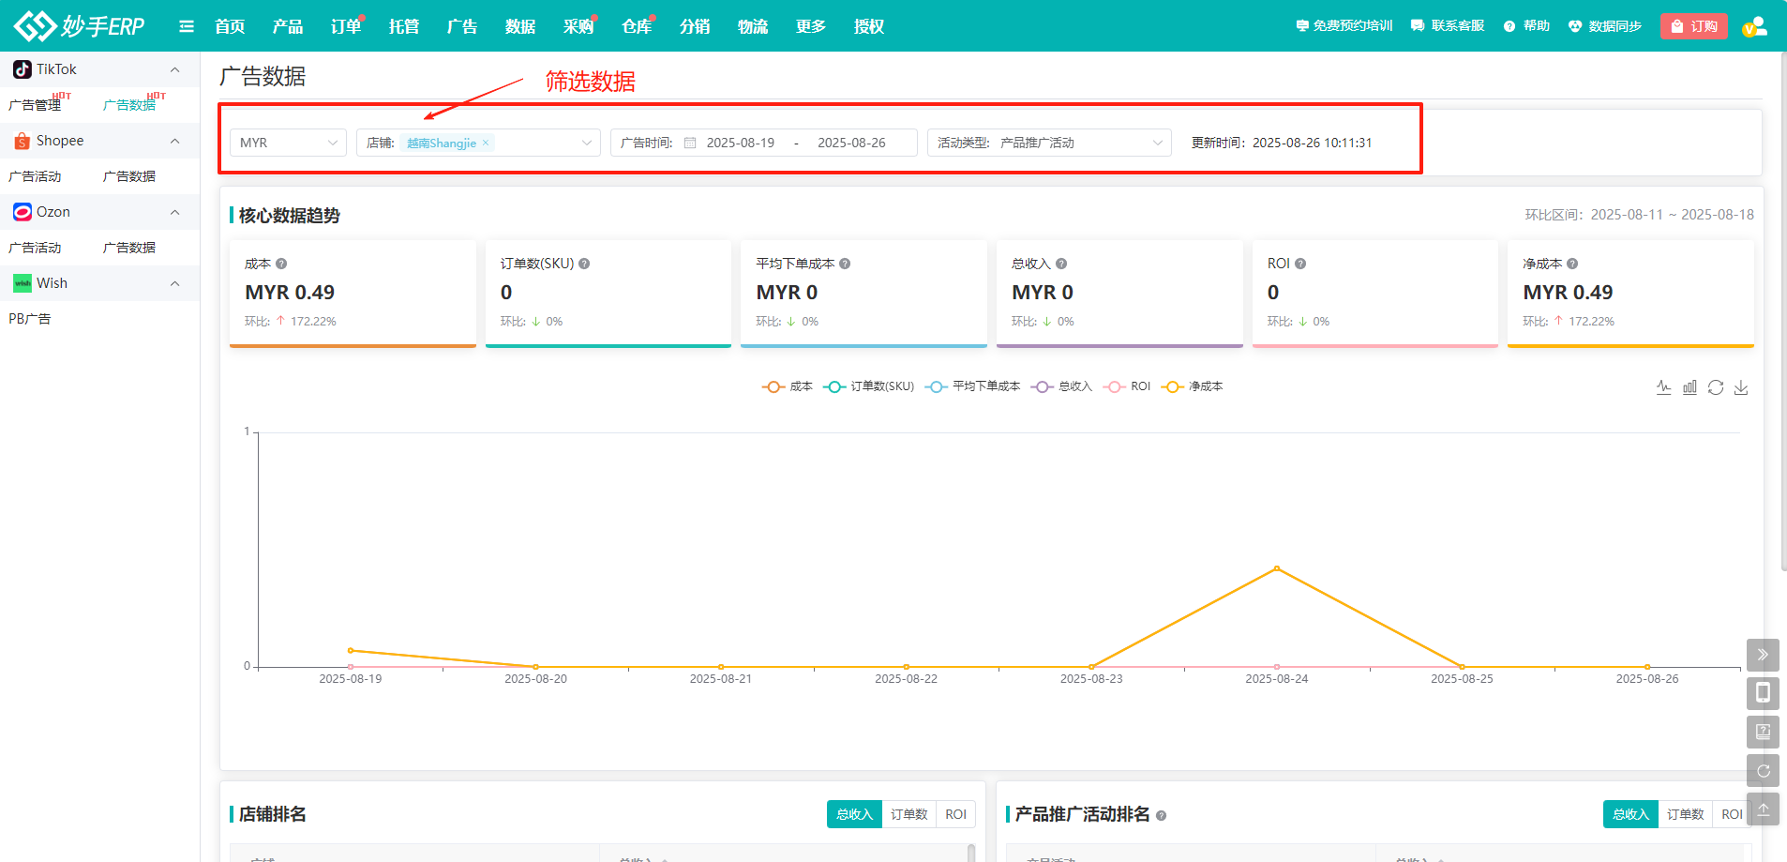Viewport: 1787px width, 862px height.
Task: Switch chart to bar view icon
Action: [1689, 387]
